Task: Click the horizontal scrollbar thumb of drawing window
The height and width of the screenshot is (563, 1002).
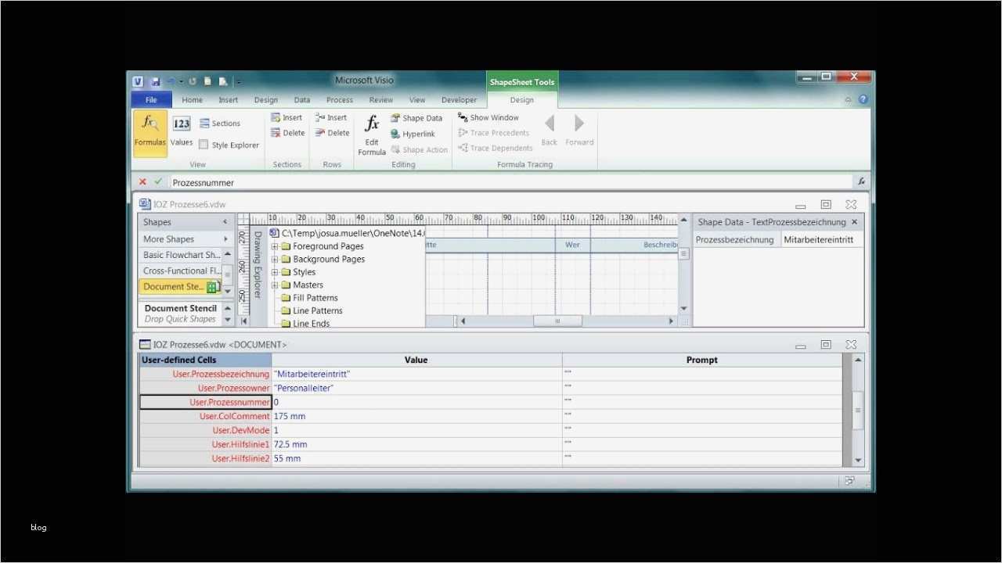Action: [x=557, y=321]
